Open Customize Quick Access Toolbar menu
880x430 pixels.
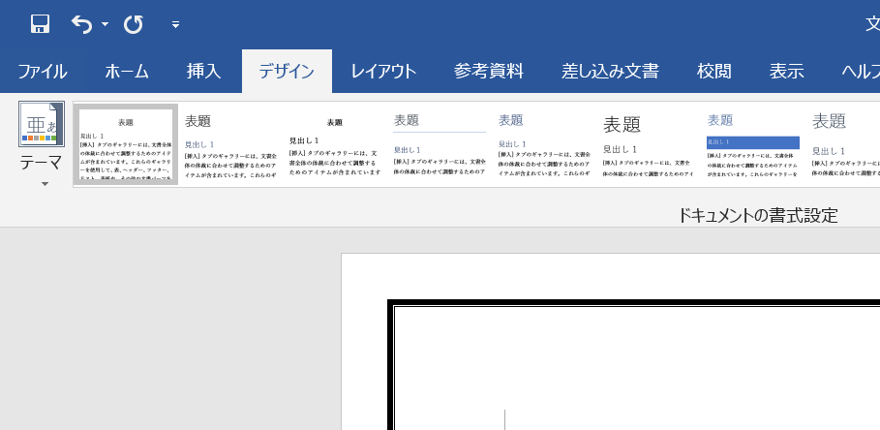tap(175, 24)
